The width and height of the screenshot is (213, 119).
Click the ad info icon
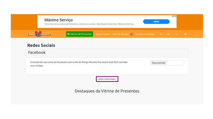[x=173, y=16]
